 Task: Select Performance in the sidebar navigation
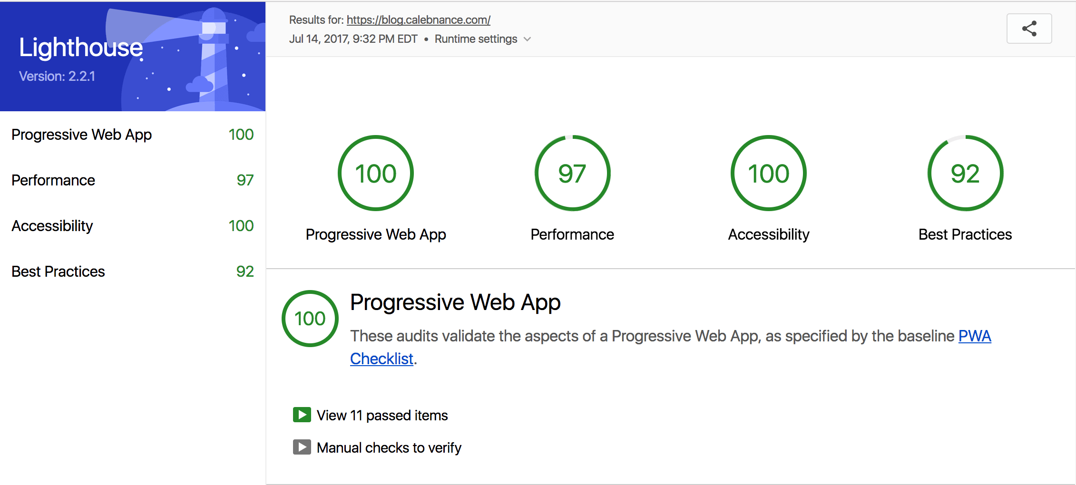[x=53, y=180]
